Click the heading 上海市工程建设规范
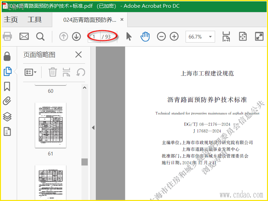This screenshot has height=201, width=268. tap(207, 73)
